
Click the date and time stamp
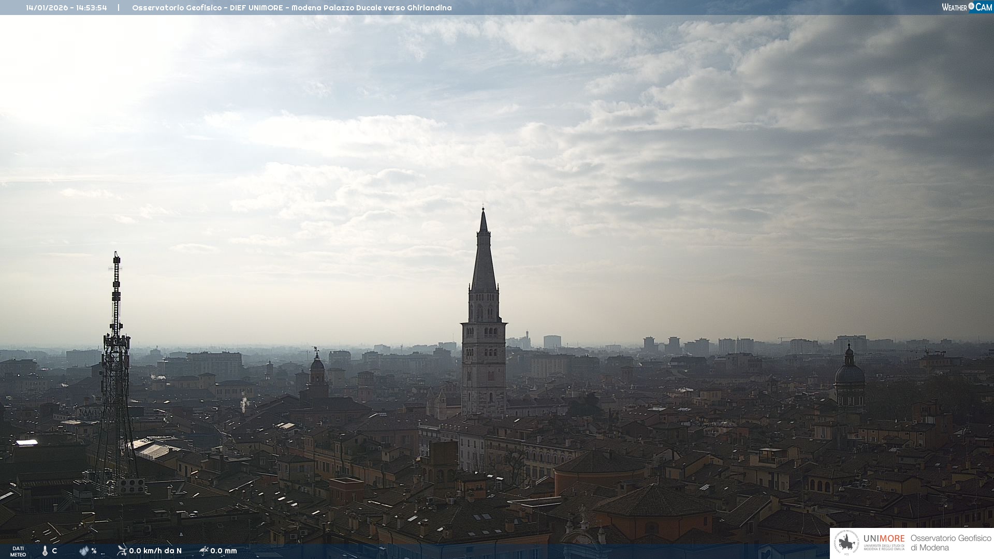(x=66, y=8)
